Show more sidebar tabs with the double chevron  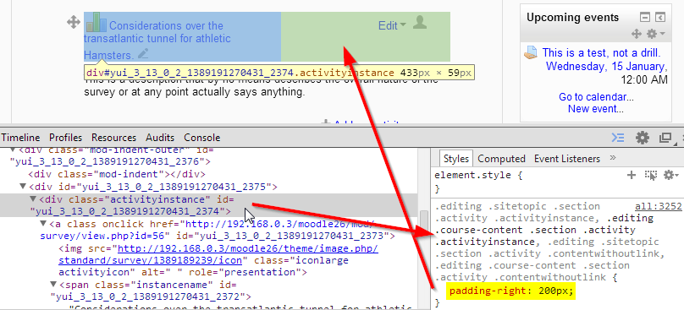[x=612, y=158]
